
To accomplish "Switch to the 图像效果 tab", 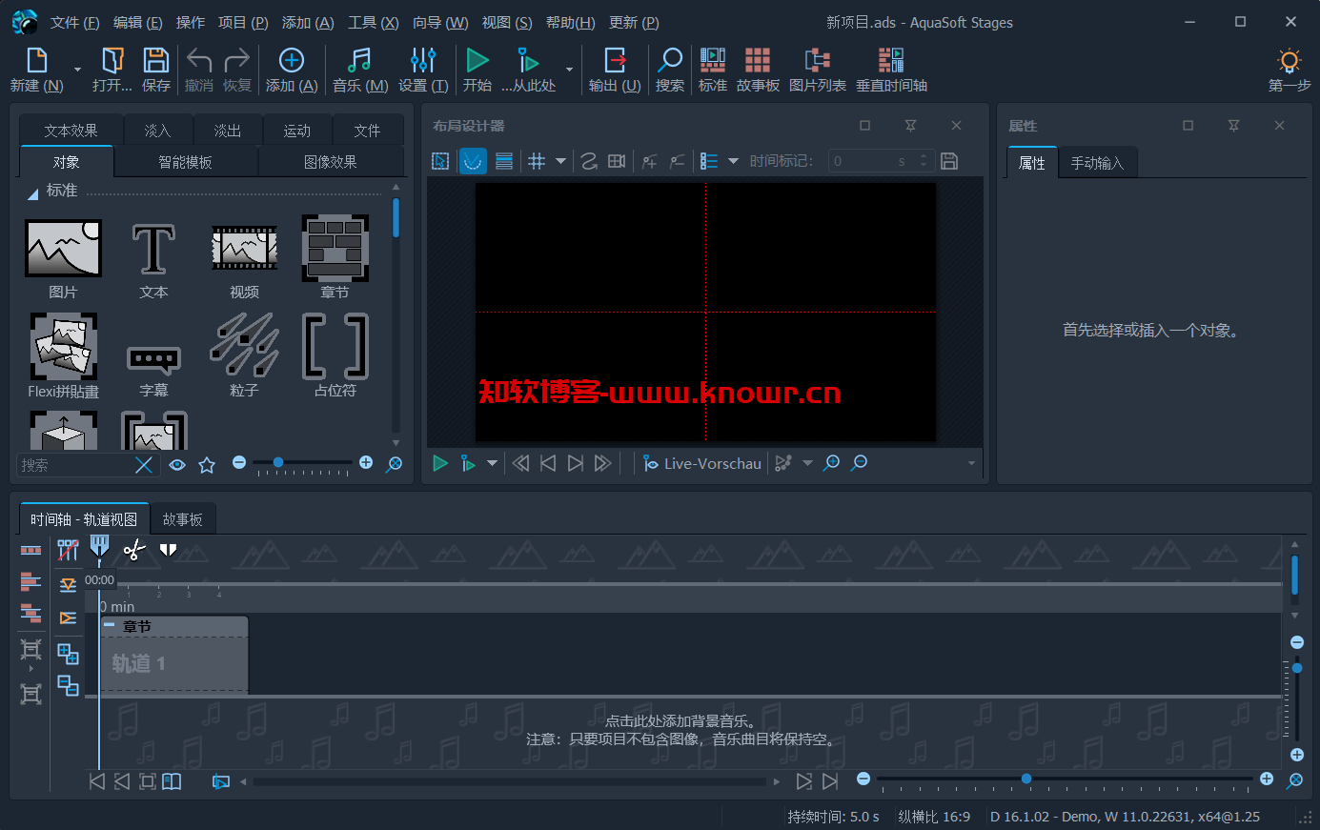I will (330, 162).
